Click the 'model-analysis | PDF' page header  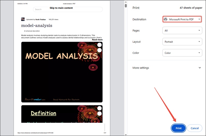69,4
